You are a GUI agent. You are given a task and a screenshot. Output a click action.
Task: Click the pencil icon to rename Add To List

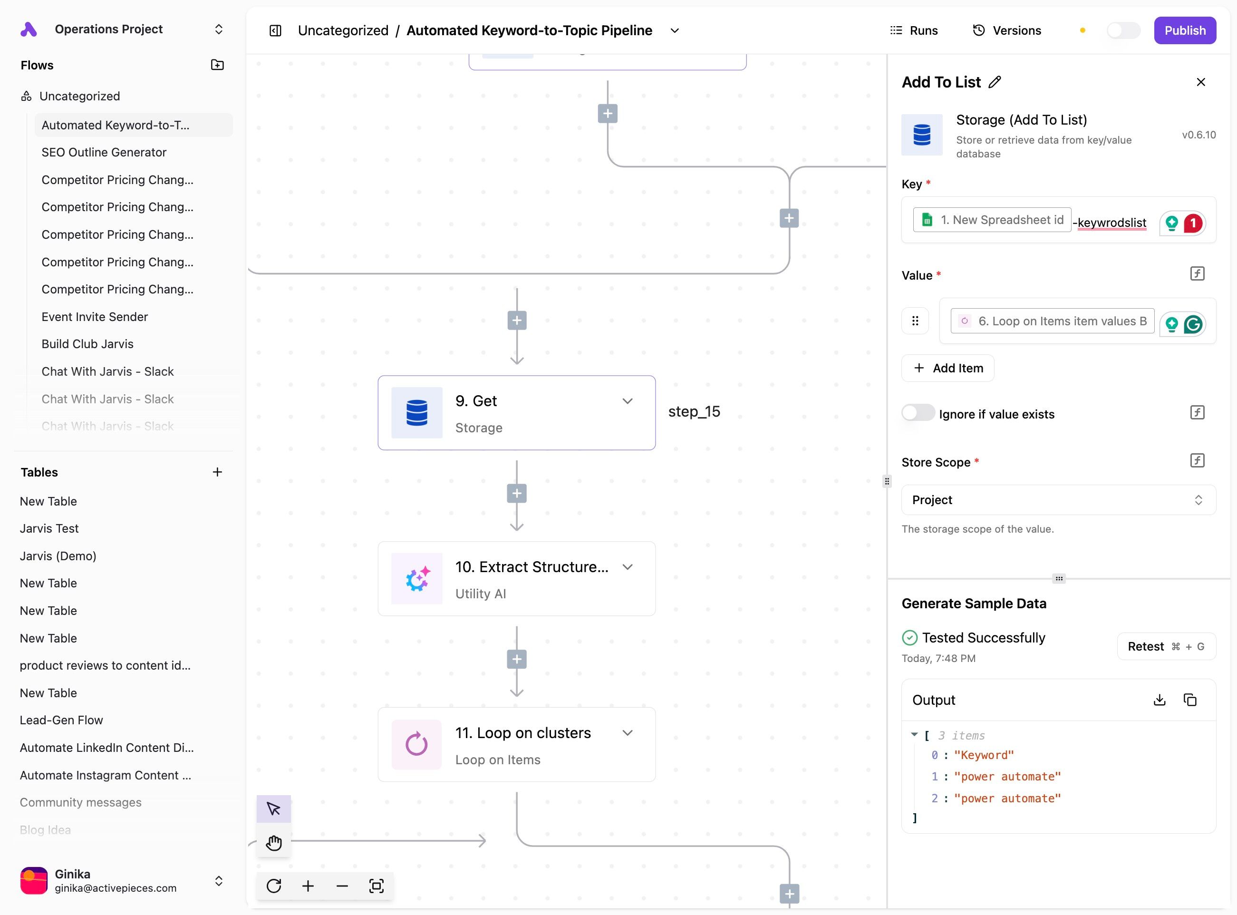point(995,83)
